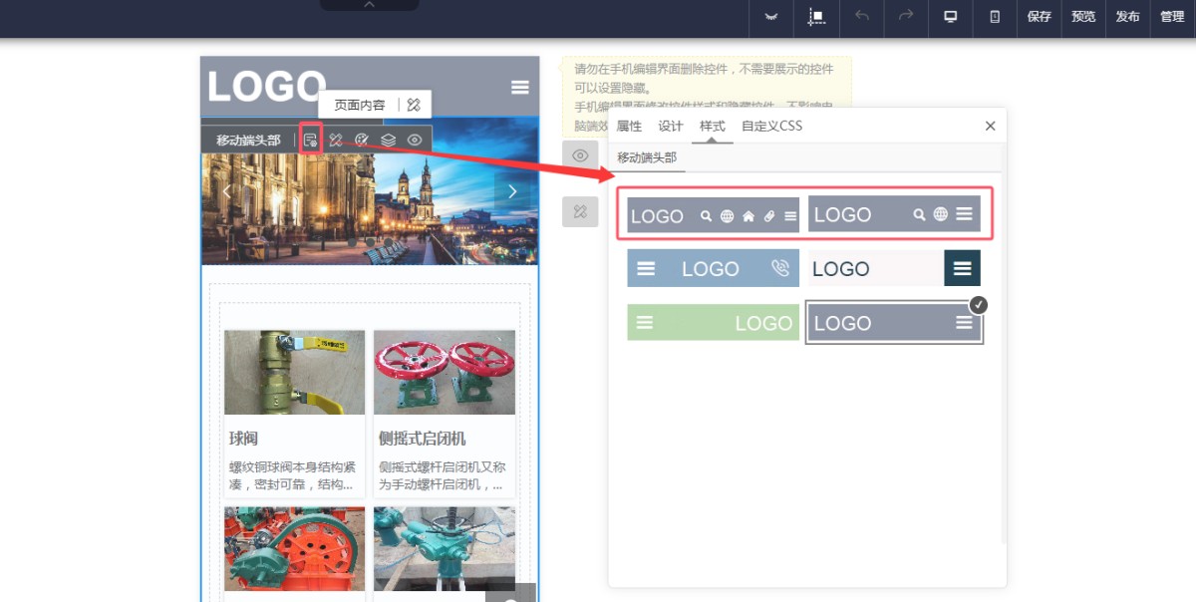Toggle visibility eye icon on 移动端头部 toolbar
This screenshot has height=602, width=1196.
point(415,140)
